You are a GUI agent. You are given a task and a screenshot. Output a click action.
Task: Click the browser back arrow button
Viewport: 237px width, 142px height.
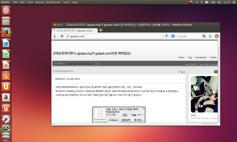click(55, 36)
